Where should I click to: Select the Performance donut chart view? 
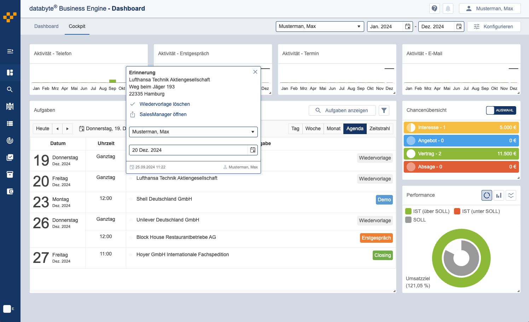point(487,195)
